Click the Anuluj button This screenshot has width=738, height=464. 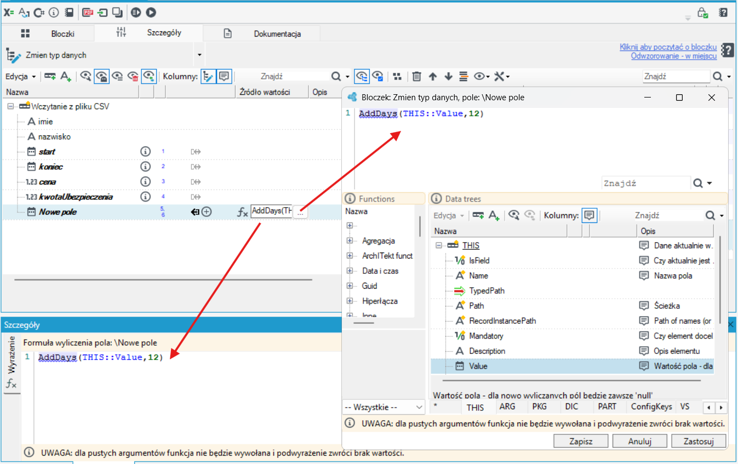pos(639,441)
